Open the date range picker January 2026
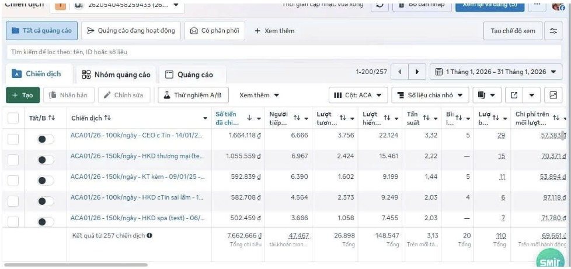The image size is (571, 269). point(496,72)
